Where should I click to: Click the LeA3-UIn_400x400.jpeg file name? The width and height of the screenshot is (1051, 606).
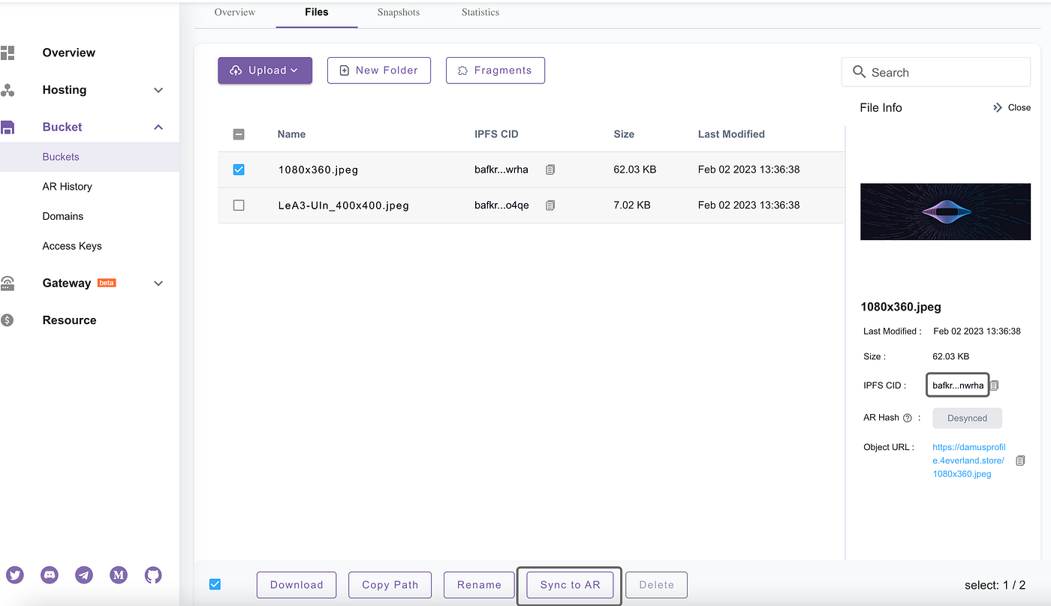click(344, 205)
